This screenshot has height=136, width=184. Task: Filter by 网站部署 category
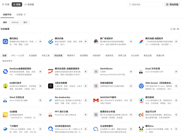[58, 55]
